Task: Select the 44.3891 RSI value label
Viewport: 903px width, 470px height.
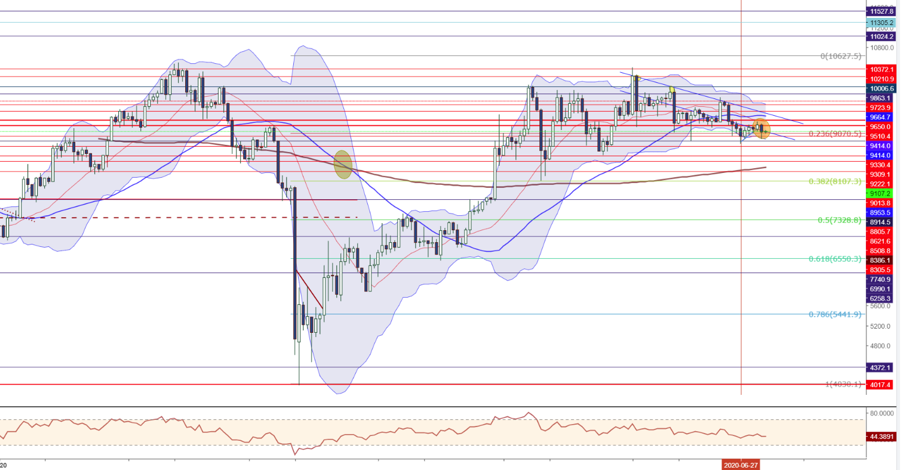Action: [881, 437]
